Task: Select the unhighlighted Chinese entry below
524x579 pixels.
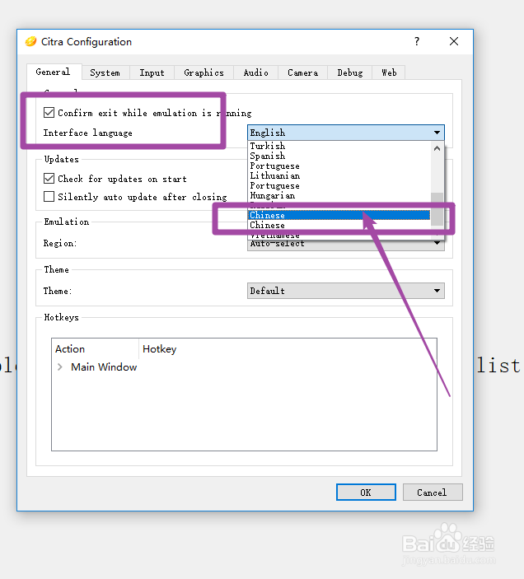Action: pyautogui.click(x=339, y=225)
